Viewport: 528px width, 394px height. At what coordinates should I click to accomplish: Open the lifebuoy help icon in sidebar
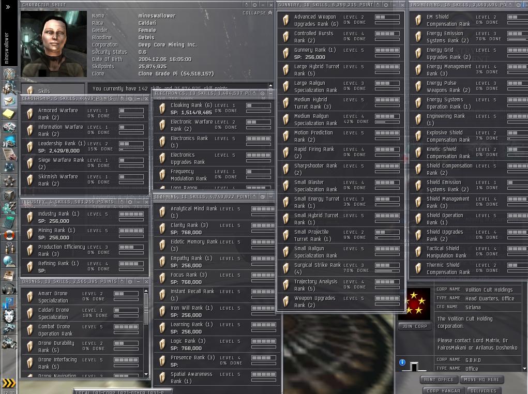tap(9, 235)
